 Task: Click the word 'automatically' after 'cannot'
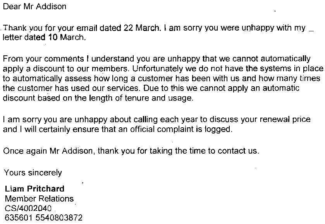point(285,59)
